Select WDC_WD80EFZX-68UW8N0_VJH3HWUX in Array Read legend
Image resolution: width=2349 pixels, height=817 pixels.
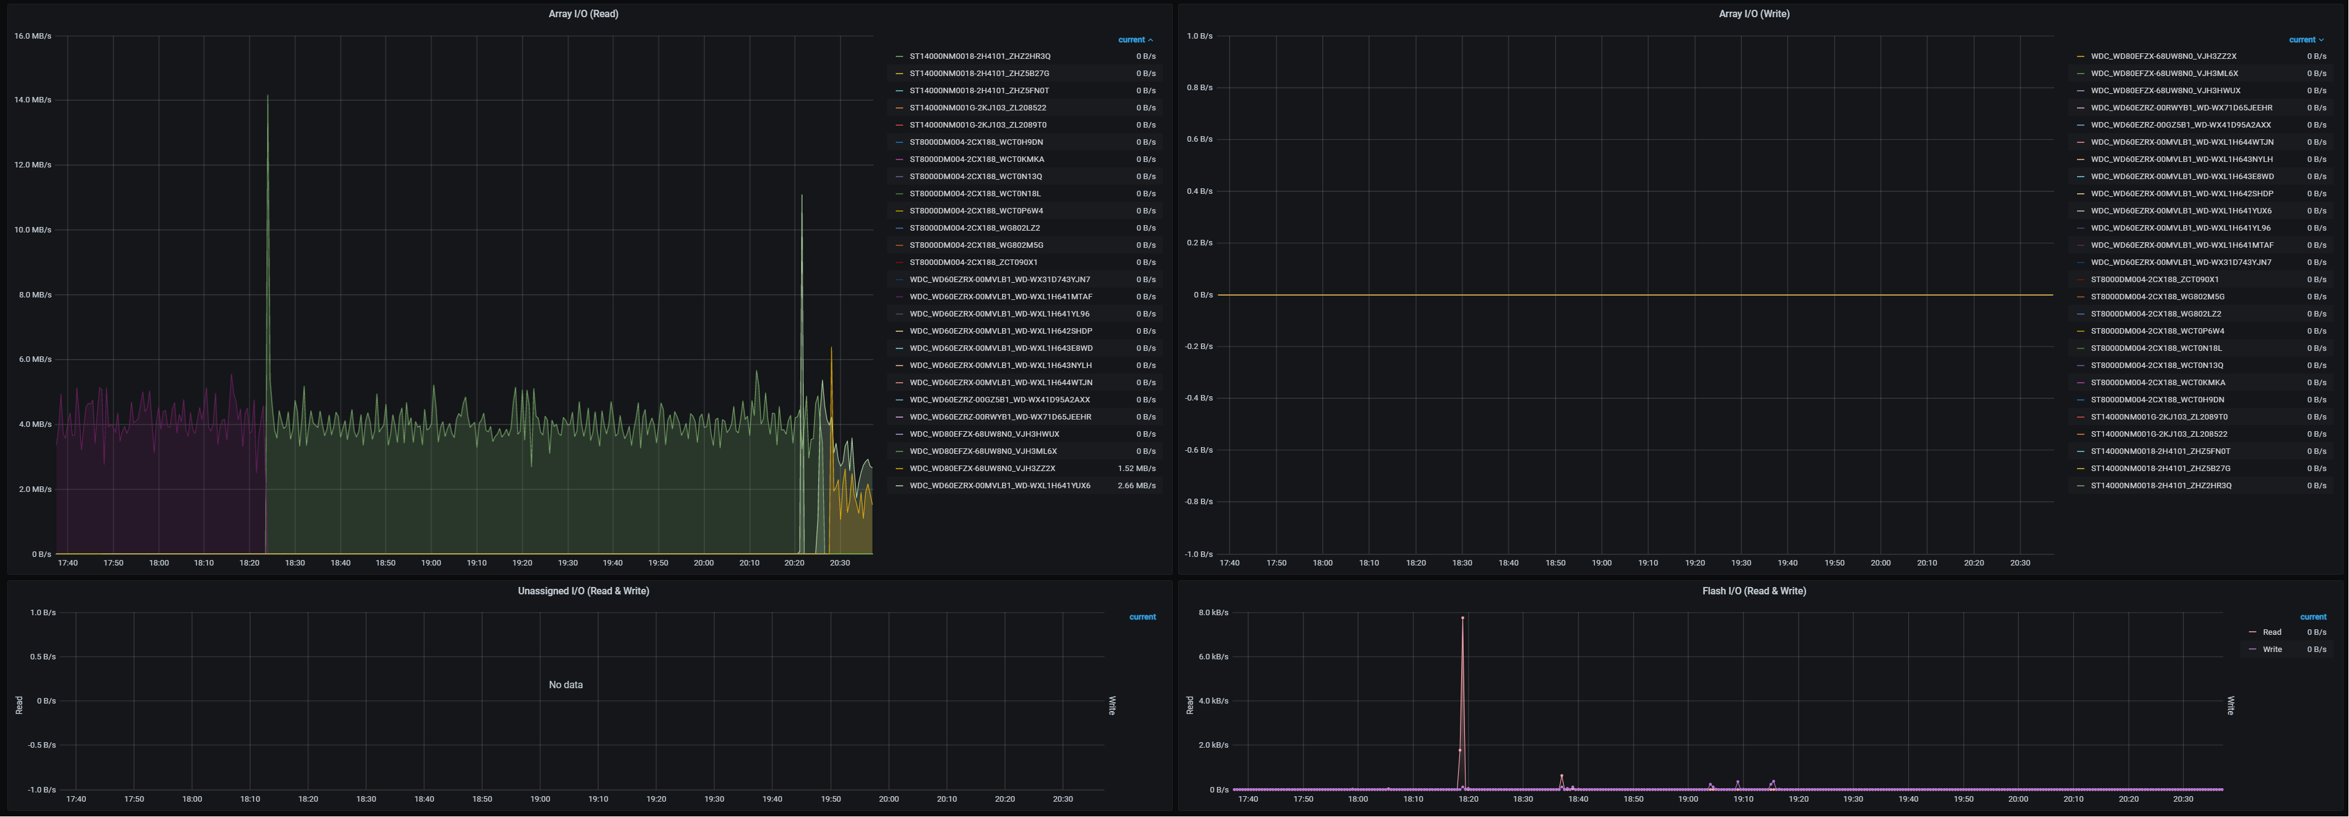coord(984,434)
